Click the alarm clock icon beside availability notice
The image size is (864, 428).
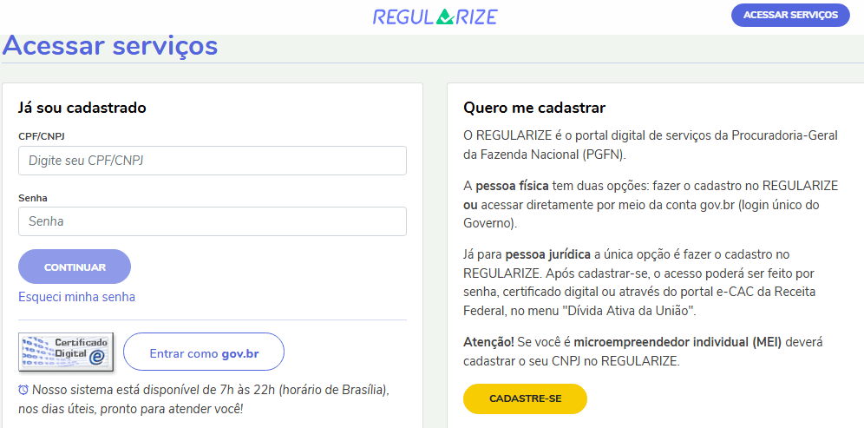[23, 391]
